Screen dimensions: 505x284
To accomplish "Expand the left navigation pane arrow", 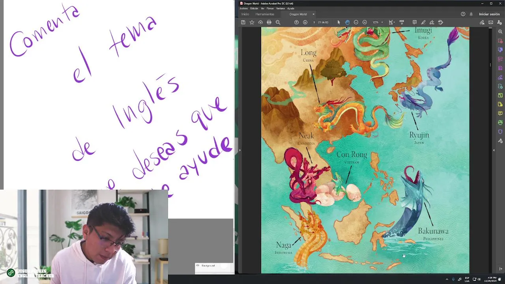I will (240, 150).
